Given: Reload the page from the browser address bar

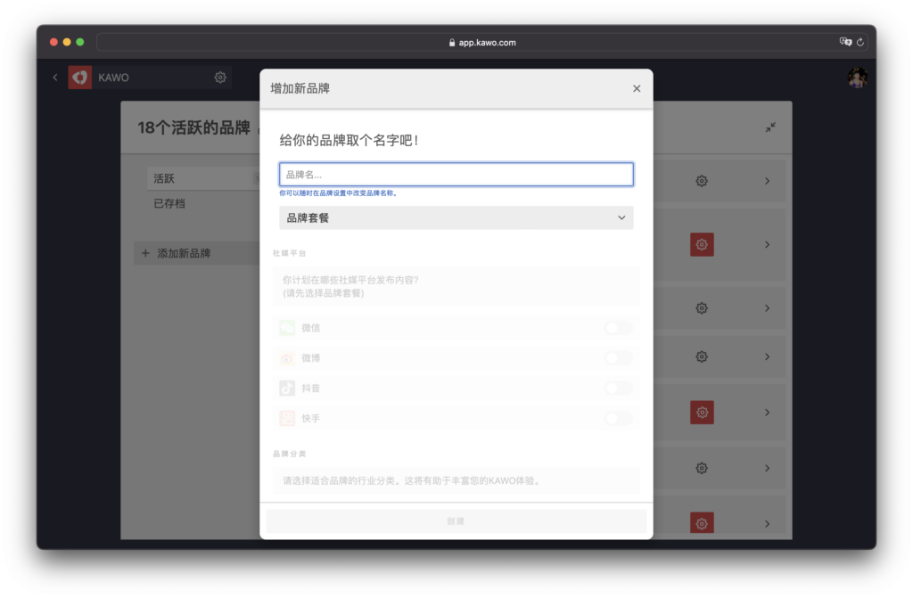Looking at the screenshot, I should pyautogui.click(x=860, y=42).
